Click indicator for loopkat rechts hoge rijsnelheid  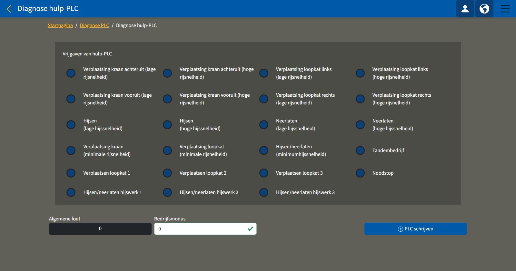360,99
